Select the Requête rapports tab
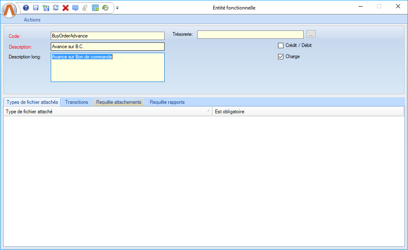The image size is (408, 250). [167, 102]
